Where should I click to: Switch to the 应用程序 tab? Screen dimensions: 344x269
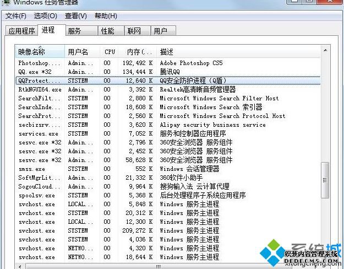click(x=21, y=31)
